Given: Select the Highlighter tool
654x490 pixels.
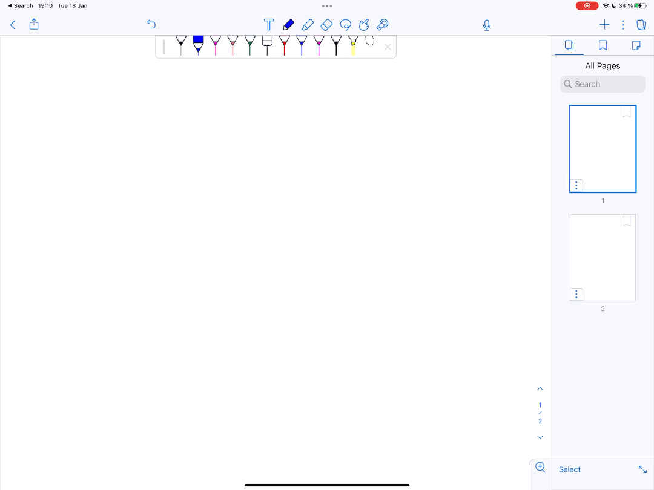Looking at the screenshot, I should coord(308,24).
